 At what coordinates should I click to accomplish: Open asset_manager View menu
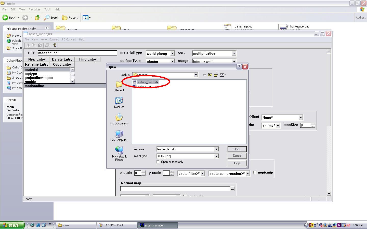click(35, 39)
